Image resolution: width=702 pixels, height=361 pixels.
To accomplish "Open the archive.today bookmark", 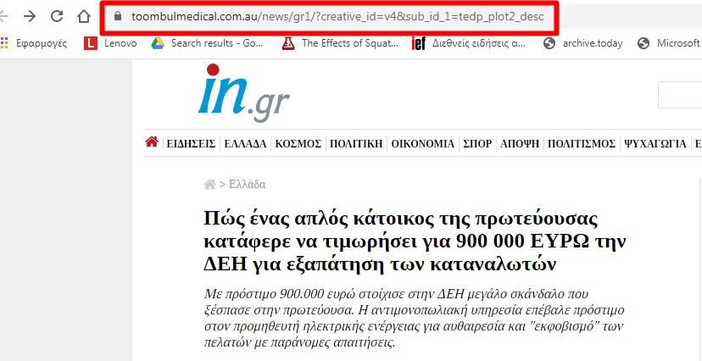I will [x=583, y=43].
